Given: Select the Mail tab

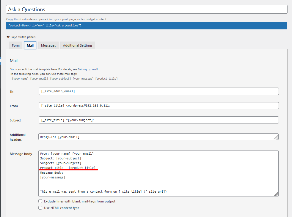Looking at the screenshot, I should 30,45.
